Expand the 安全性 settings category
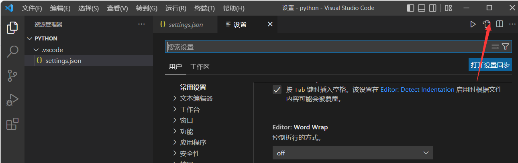The width and height of the screenshot is (518, 163). coord(186,153)
